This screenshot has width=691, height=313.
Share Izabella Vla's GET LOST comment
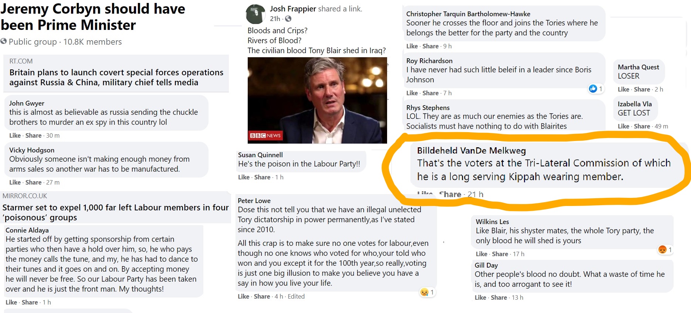pyautogui.click(x=642, y=126)
